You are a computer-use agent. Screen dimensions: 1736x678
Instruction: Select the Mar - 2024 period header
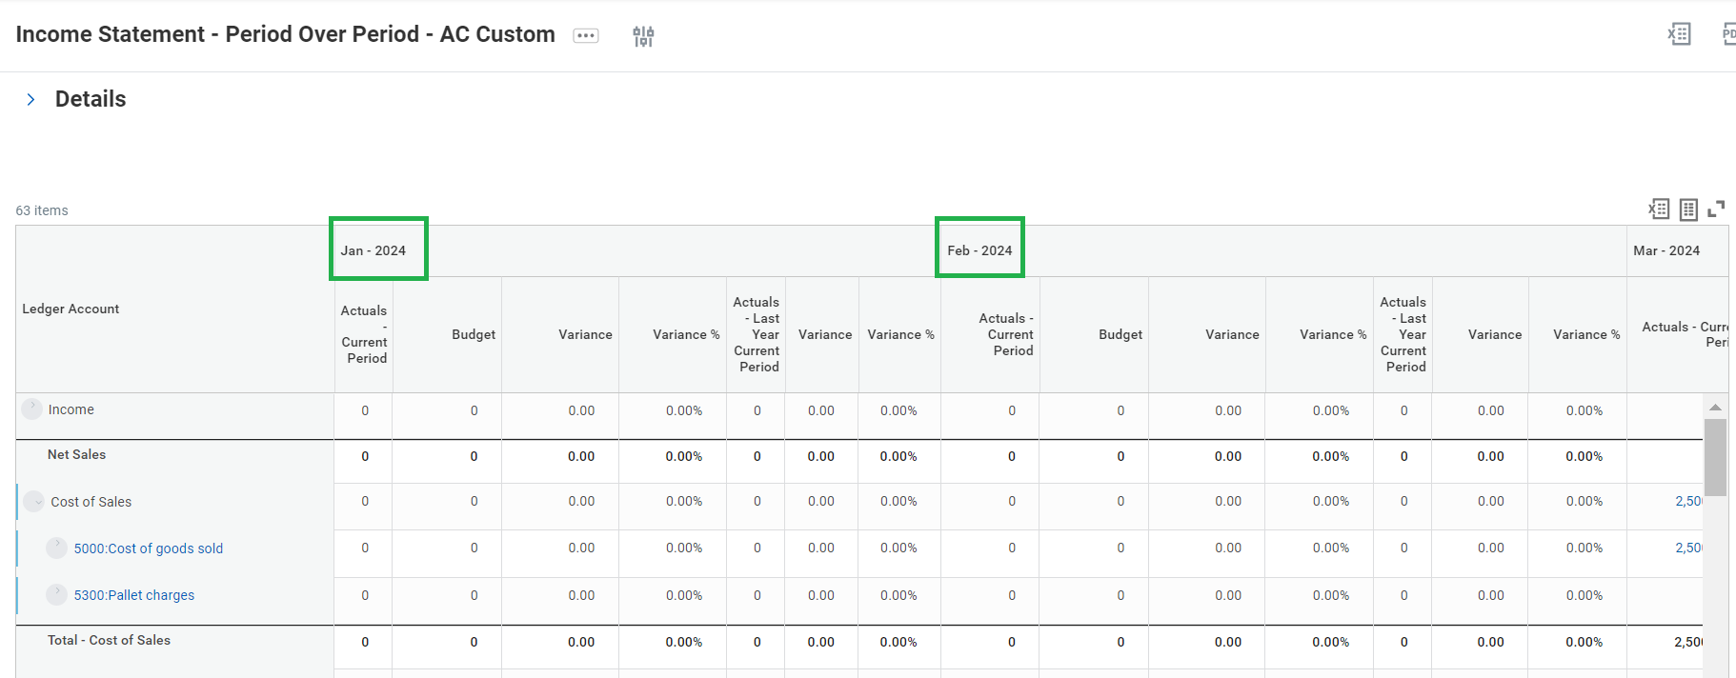coord(1666,250)
